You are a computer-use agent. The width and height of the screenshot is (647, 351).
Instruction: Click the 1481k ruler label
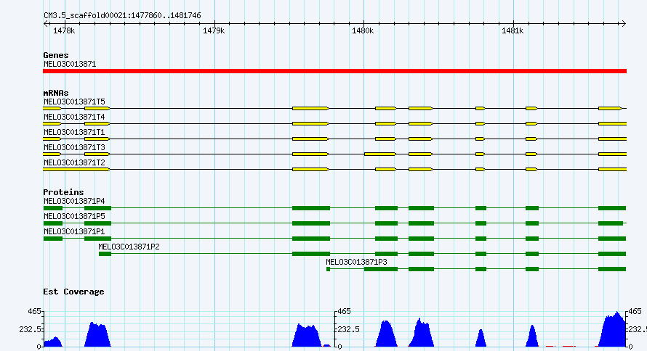pyautogui.click(x=513, y=31)
